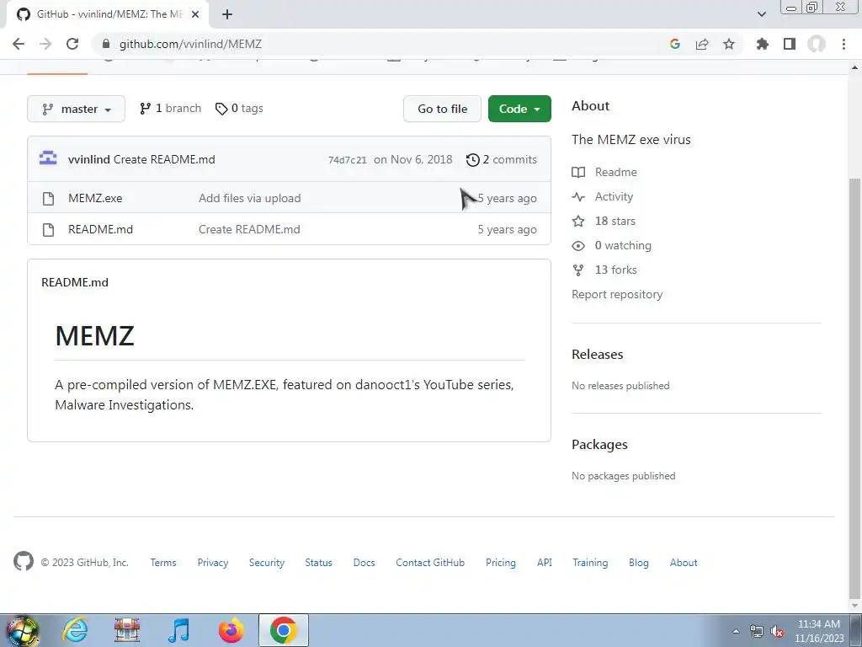Click the muted volume tray icon
The height and width of the screenshot is (647, 862).
(776, 632)
